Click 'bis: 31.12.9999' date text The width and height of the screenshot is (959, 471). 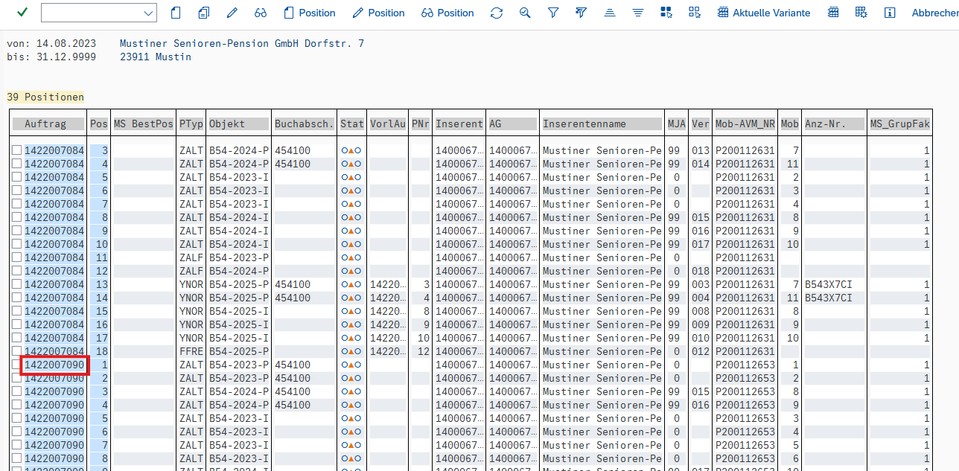tap(51, 57)
